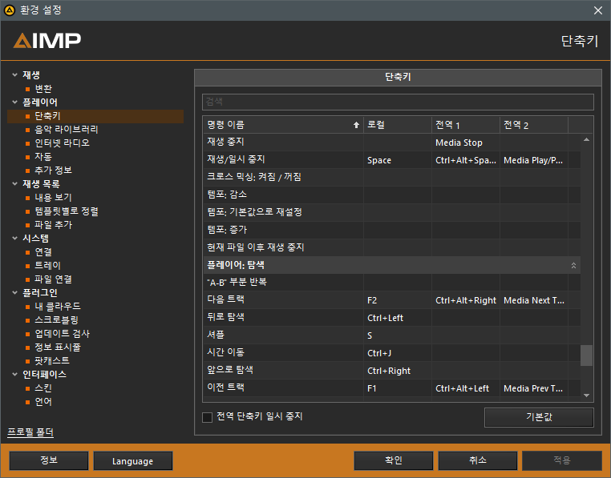Select the 재생 중지 command row
This screenshot has height=478, width=611.
pyautogui.click(x=391, y=143)
